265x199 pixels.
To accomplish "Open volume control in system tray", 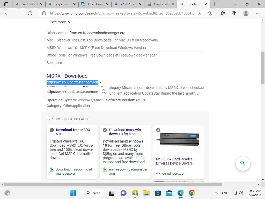I will pyautogui.click(x=241, y=193).
